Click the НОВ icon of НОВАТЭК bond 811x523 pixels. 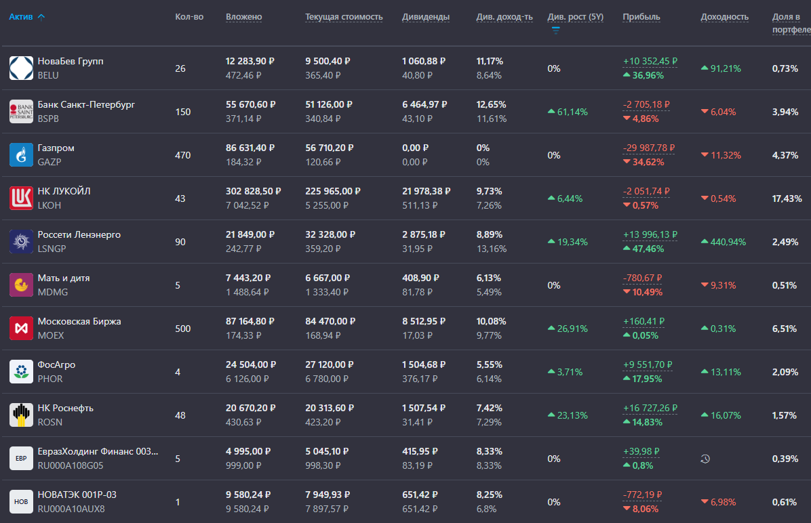coord(21,502)
